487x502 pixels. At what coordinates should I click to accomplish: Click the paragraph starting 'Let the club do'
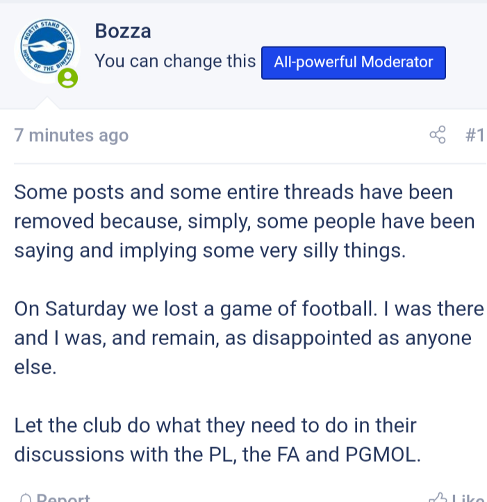[217, 440]
